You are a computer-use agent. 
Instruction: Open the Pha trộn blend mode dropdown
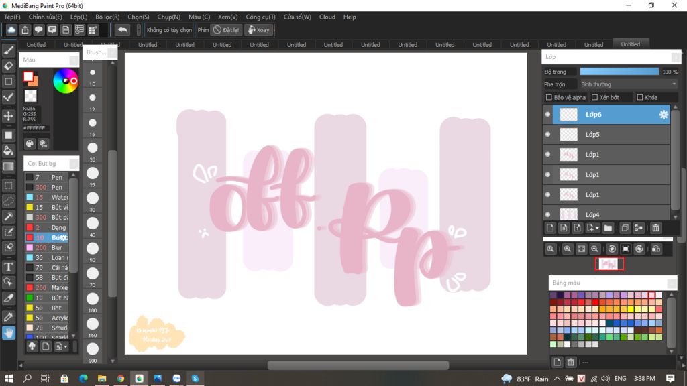pyautogui.click(x=628, y=84)
